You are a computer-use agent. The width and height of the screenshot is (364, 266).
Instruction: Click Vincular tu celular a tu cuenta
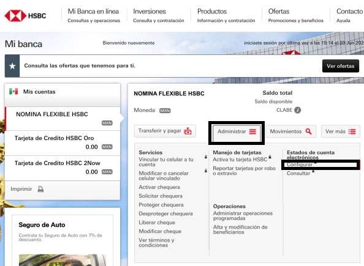[x=165, y=162]
